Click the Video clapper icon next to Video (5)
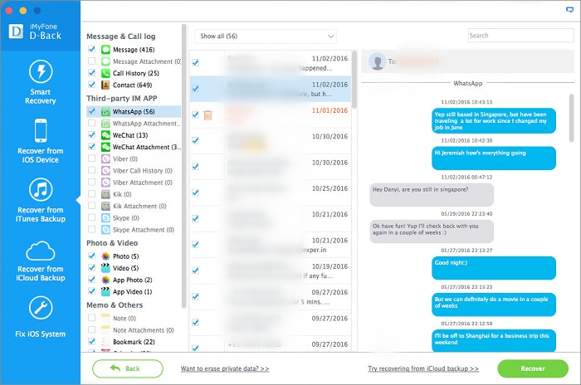The height and width of the screenshot is (385, 581). click(x=105, y=268)
